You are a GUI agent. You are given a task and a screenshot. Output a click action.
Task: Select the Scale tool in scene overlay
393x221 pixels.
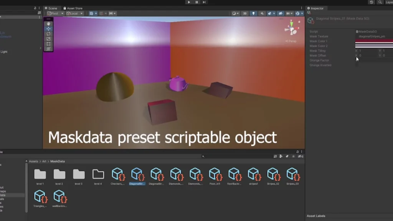(48, 39)
